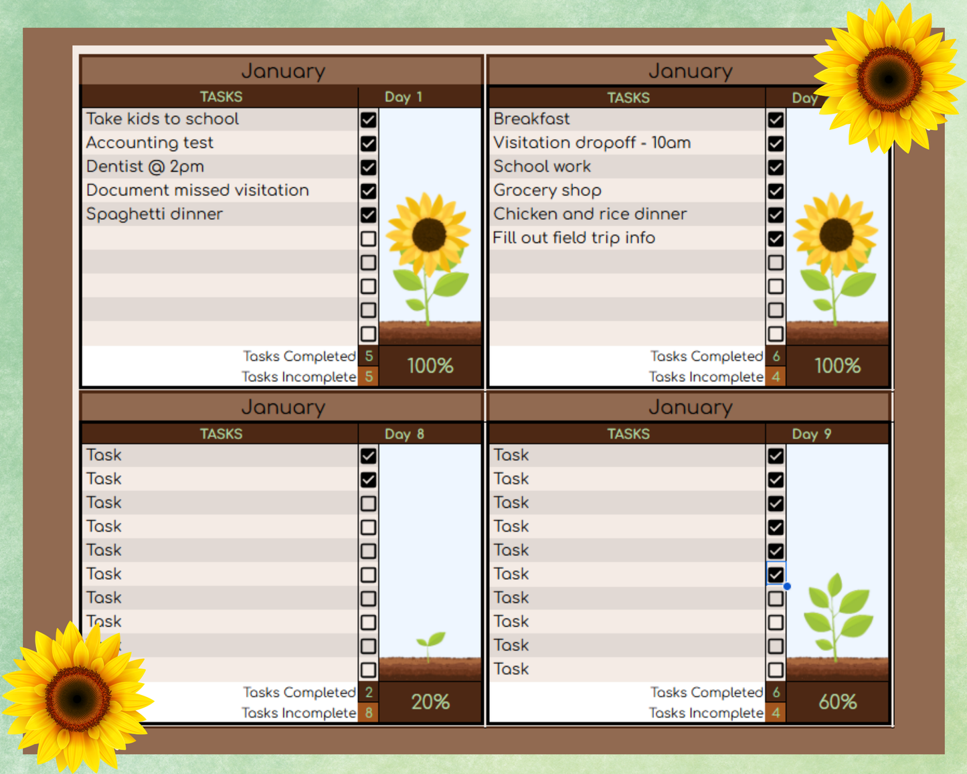Check the seventh Task checkbox in Day 9 panel
This screenshot has height=774, width=967.
pyautogui.click(x=776, y=599)
